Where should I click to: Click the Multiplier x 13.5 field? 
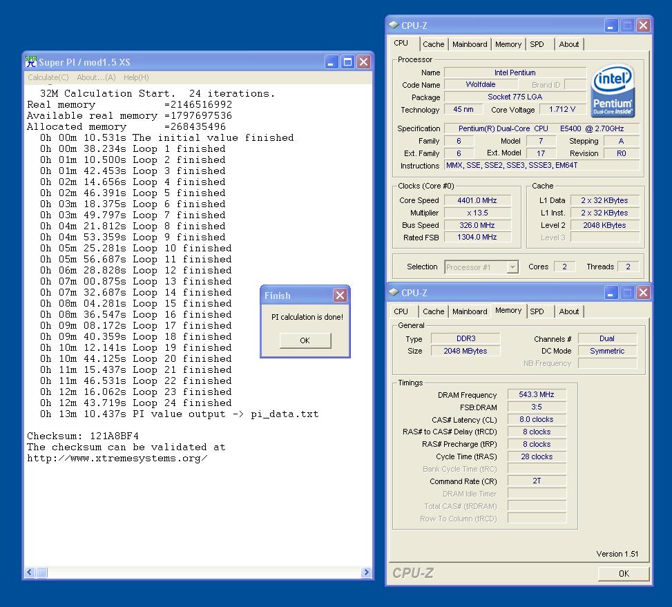point(477,213)
